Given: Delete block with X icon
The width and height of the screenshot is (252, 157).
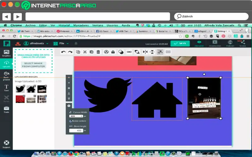Looking at the screenshot, I should [69, 83].
